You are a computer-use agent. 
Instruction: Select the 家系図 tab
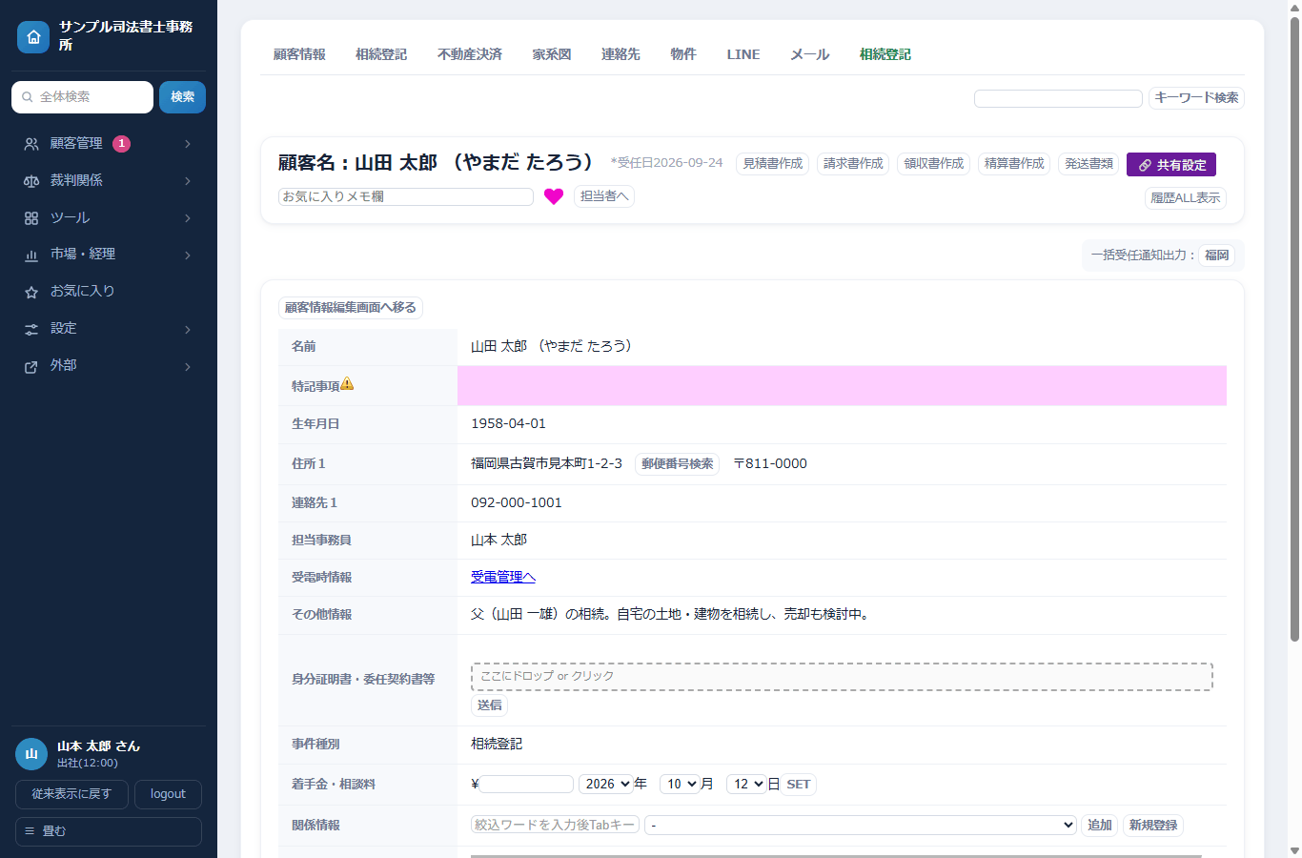click(552, 54)
